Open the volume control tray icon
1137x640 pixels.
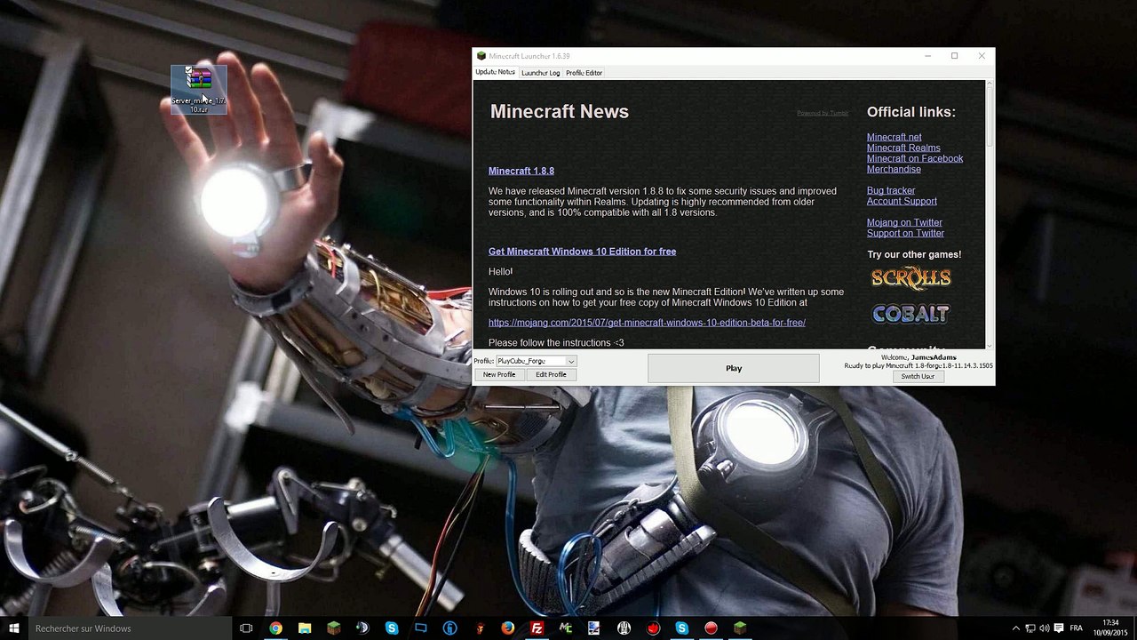(x=1045, y=628)
